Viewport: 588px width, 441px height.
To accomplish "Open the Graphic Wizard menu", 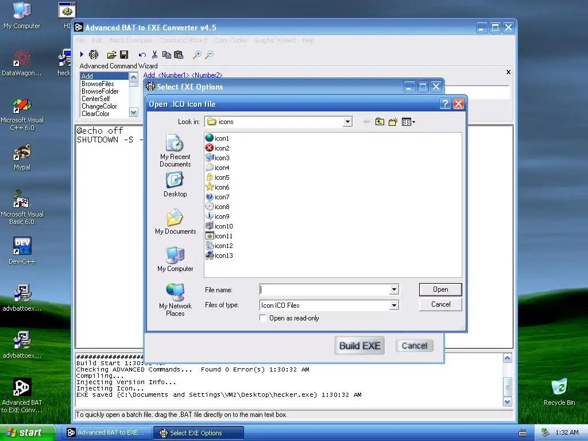I will click(x=274, y=40).
